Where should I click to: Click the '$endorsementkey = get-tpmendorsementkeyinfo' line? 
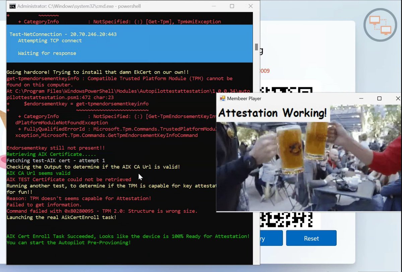(x=86, y=104)
